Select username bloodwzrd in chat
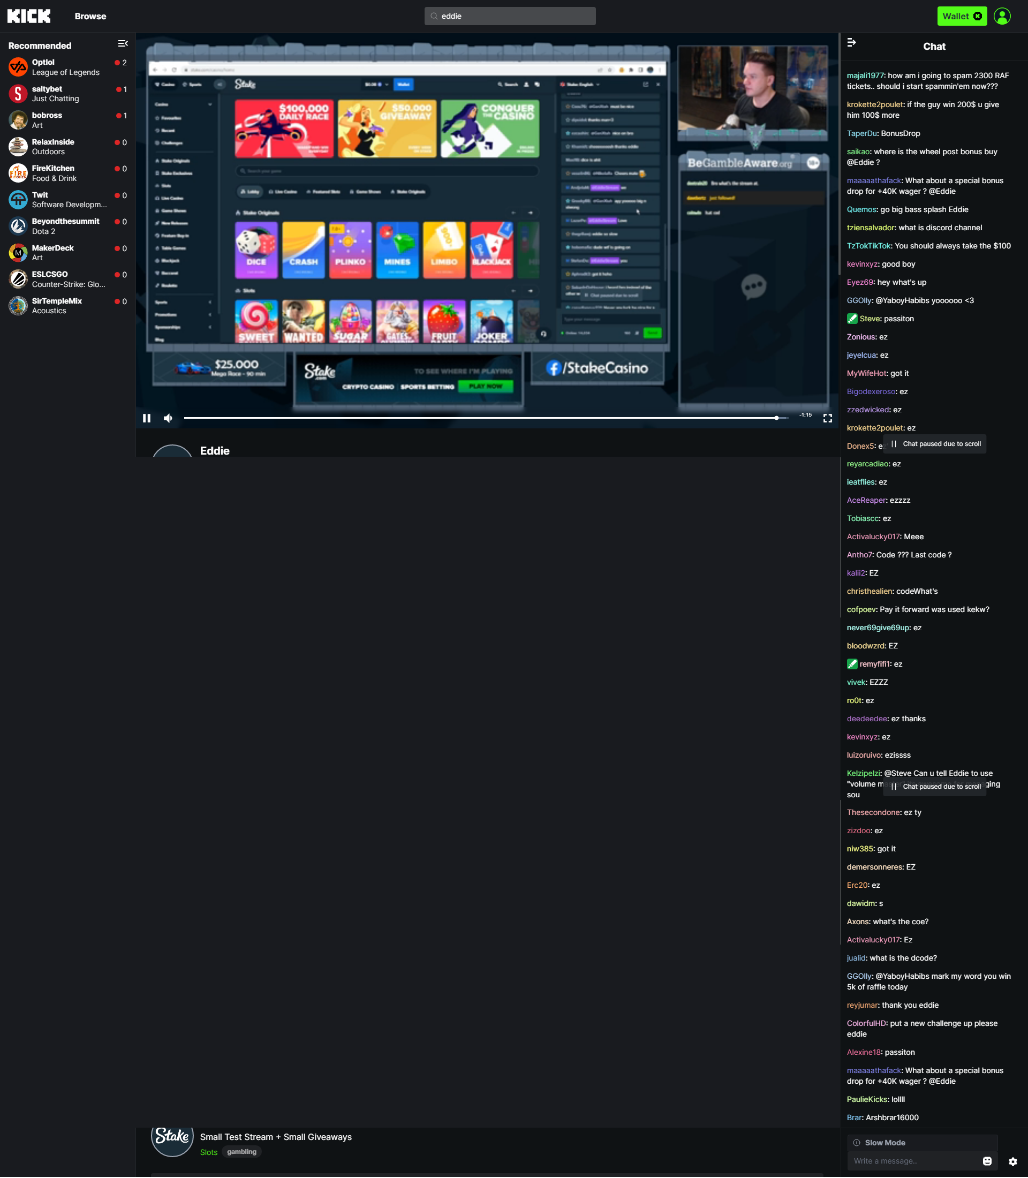1028x1178 pixels. [x=866, y=646]
